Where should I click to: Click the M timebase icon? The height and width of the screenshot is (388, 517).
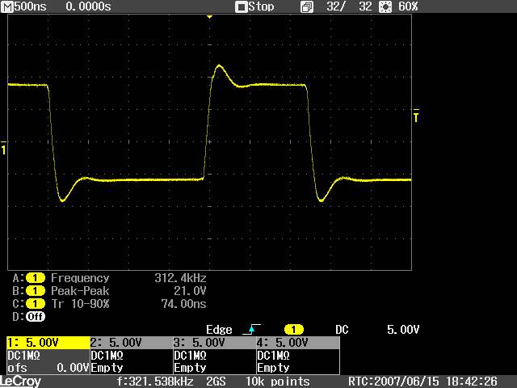pos(7,6)
